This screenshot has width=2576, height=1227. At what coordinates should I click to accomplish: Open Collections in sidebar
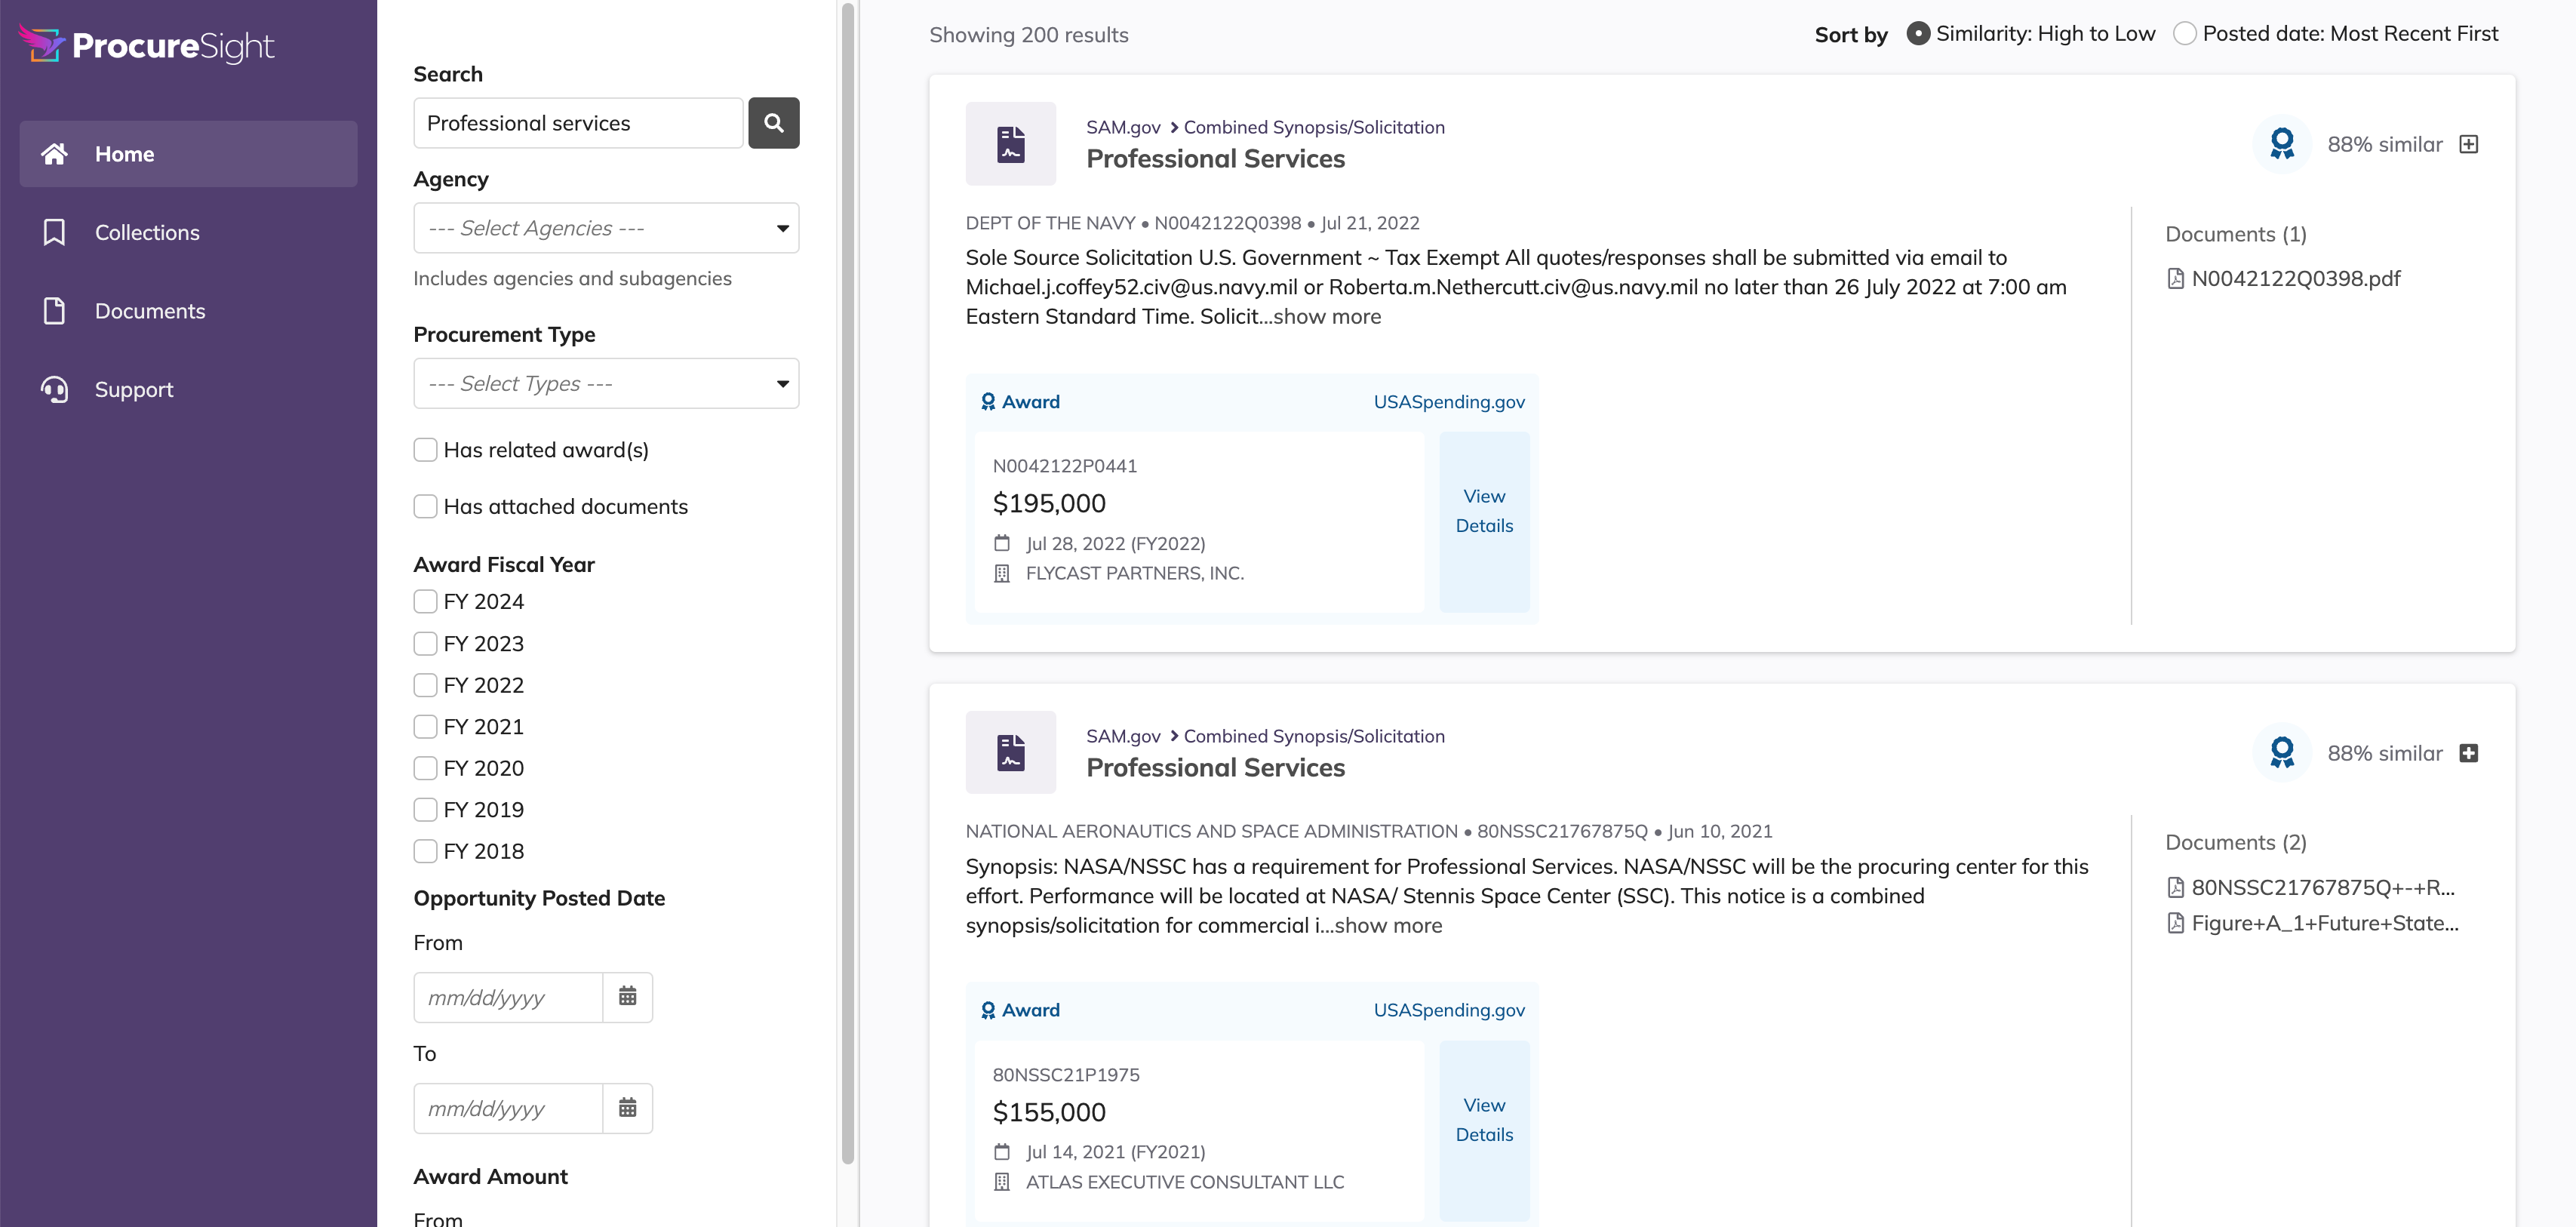point(188,232)
